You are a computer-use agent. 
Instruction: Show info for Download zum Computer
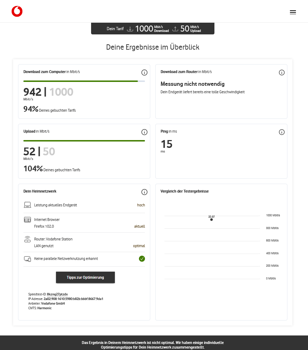coord(144,73)
